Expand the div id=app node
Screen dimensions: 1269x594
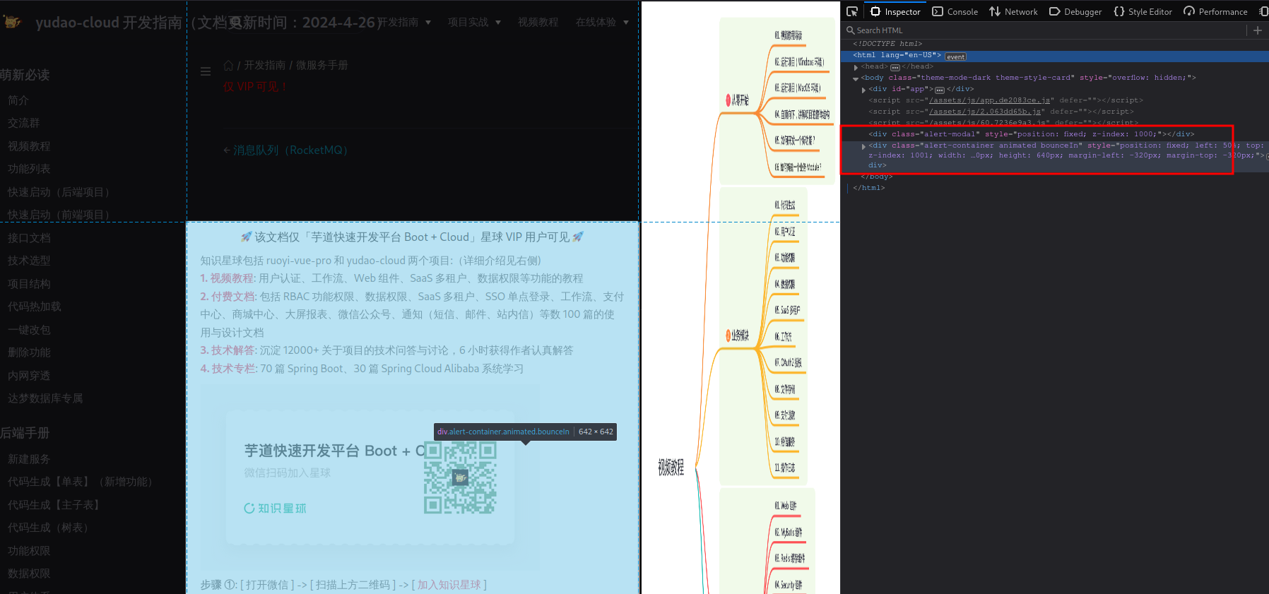(x=863, y=90)
